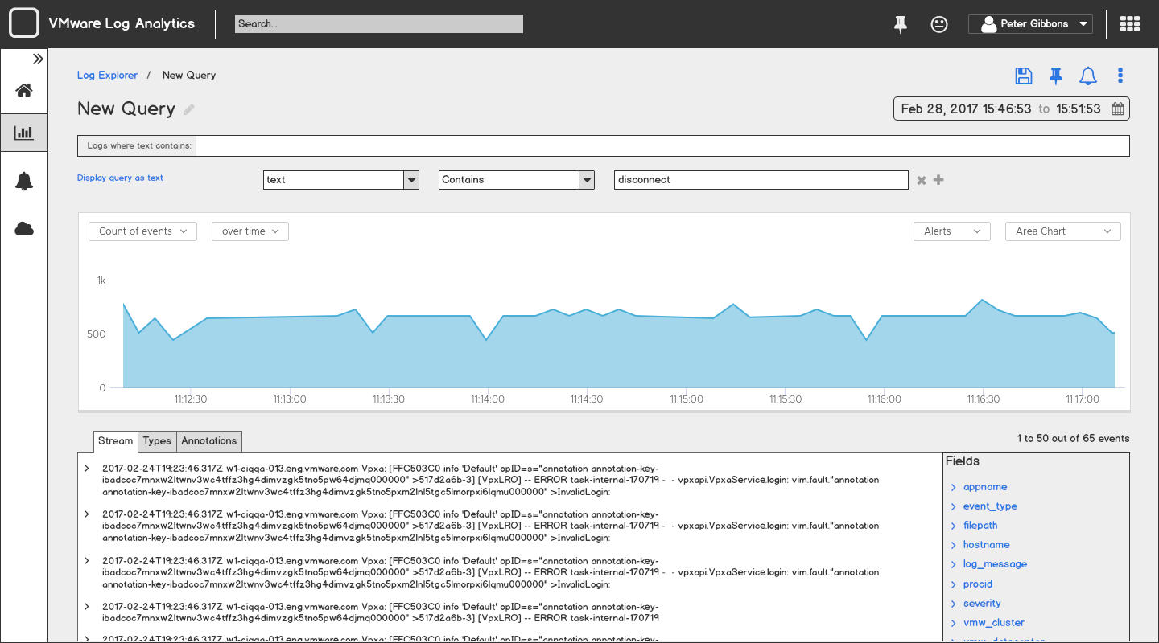Open calendar icon in time range
The image size is (1159, 643).
coord(1118,109)
